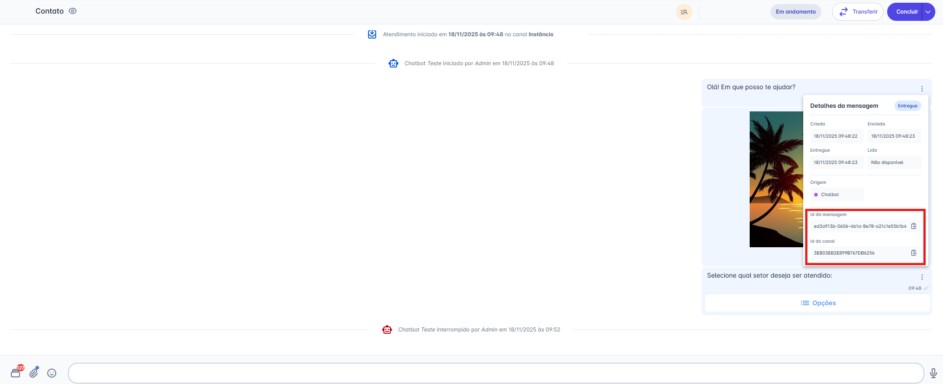Click the red chatbot interrupted icon

pos(387,330)
